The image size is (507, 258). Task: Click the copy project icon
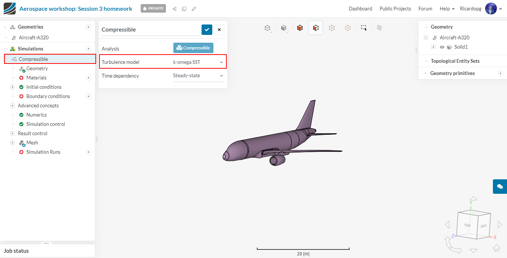pyautogui.click(x=184, y=9)
